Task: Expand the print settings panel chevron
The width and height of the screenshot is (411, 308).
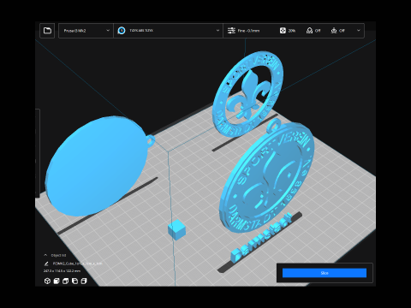Action: point(359,31)
